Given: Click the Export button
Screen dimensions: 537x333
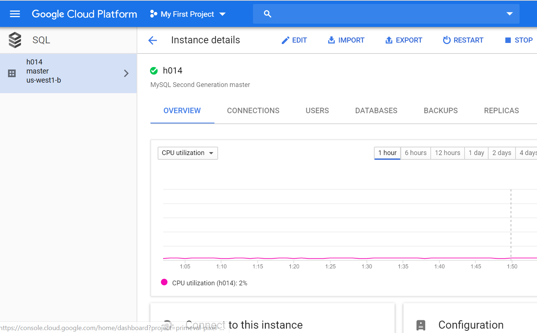Looking at the screenshot, I should 404,40.
